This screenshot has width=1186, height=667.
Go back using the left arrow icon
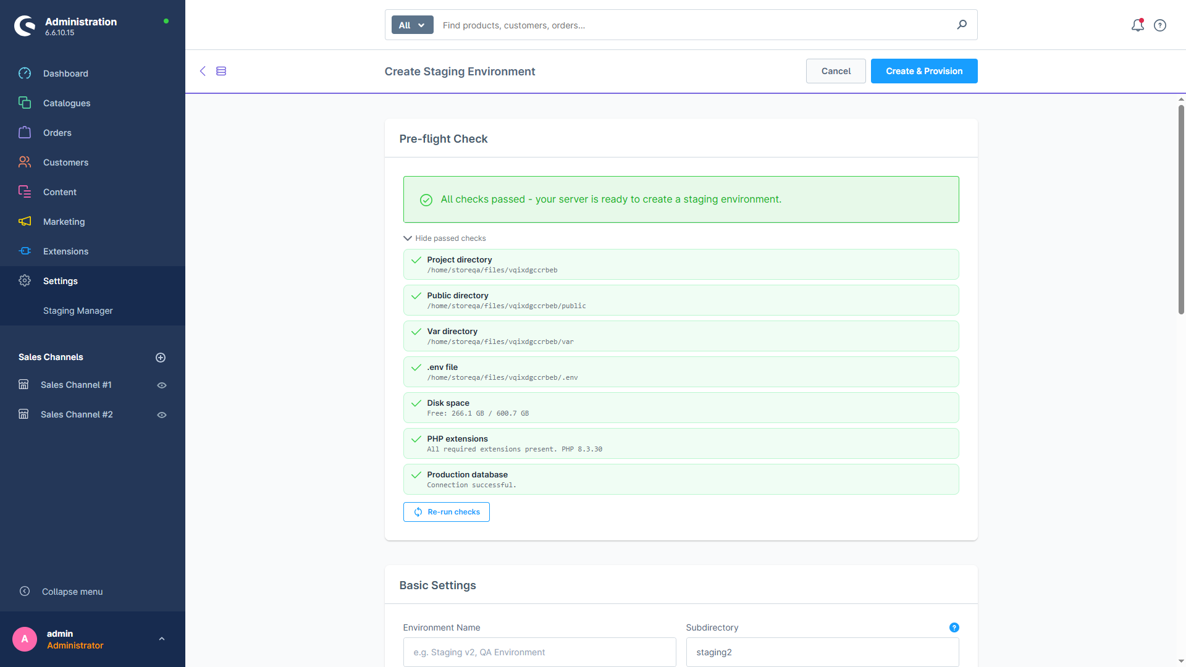click(x=203, y=71)
